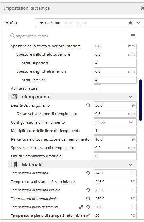Reset Temperatura di stampa iniziale value
This screenshot has width=144, height=222.
88,190
